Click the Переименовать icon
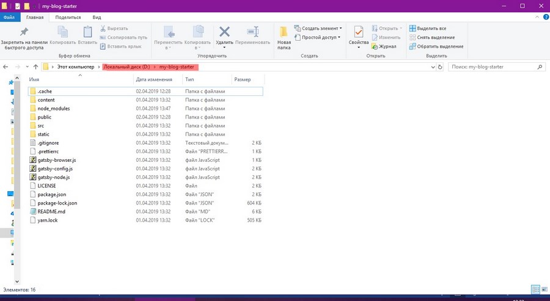 [252, 32]
